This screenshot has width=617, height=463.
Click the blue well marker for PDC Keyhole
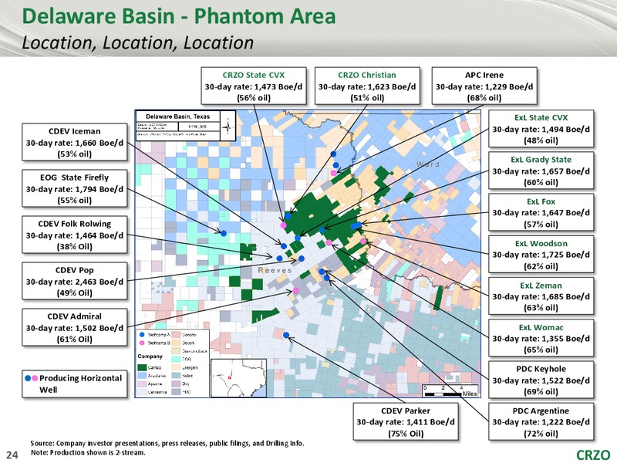(322, 272)
